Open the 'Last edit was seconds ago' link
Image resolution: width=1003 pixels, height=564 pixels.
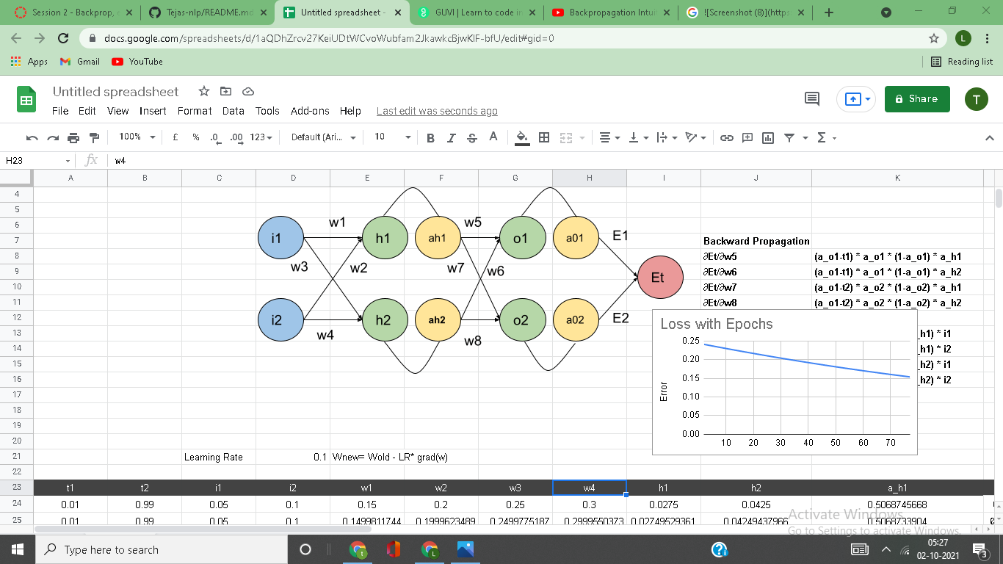click(x=437, y=111)
